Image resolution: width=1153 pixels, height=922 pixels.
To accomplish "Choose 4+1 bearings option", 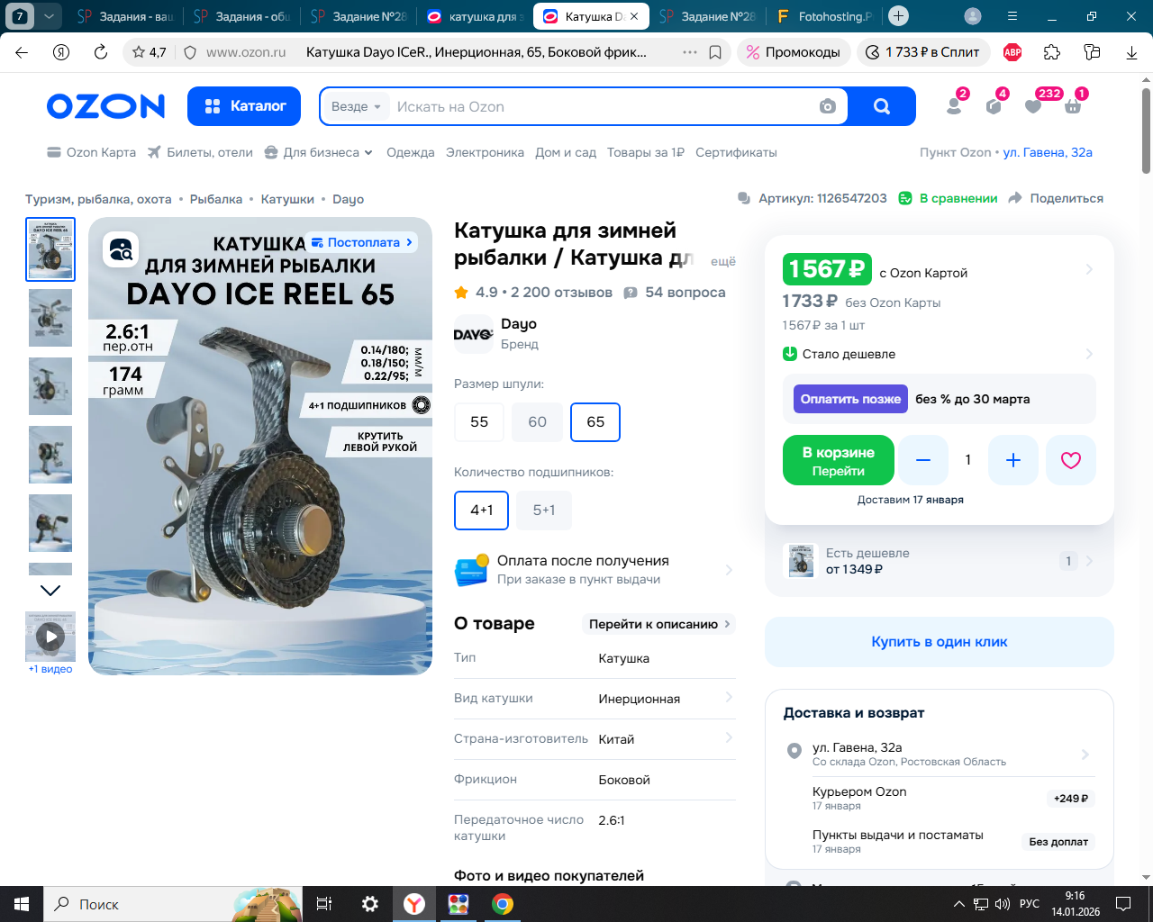I will click(x=482, y=511).
